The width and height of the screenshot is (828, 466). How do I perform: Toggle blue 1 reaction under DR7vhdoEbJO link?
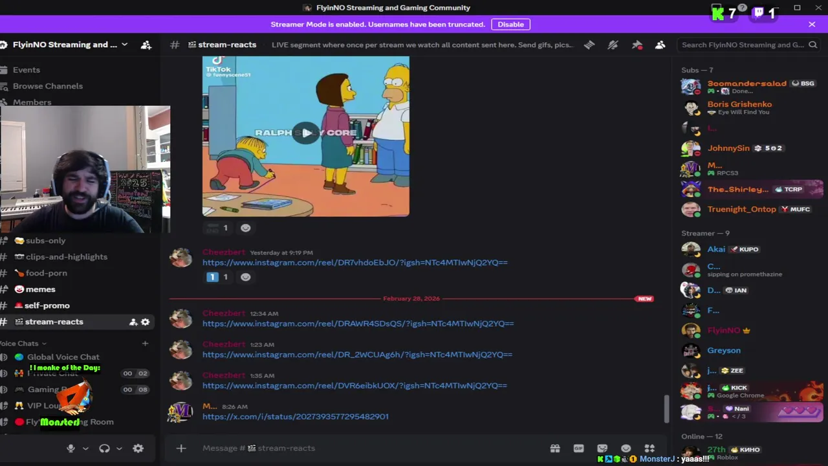[217, 277]
